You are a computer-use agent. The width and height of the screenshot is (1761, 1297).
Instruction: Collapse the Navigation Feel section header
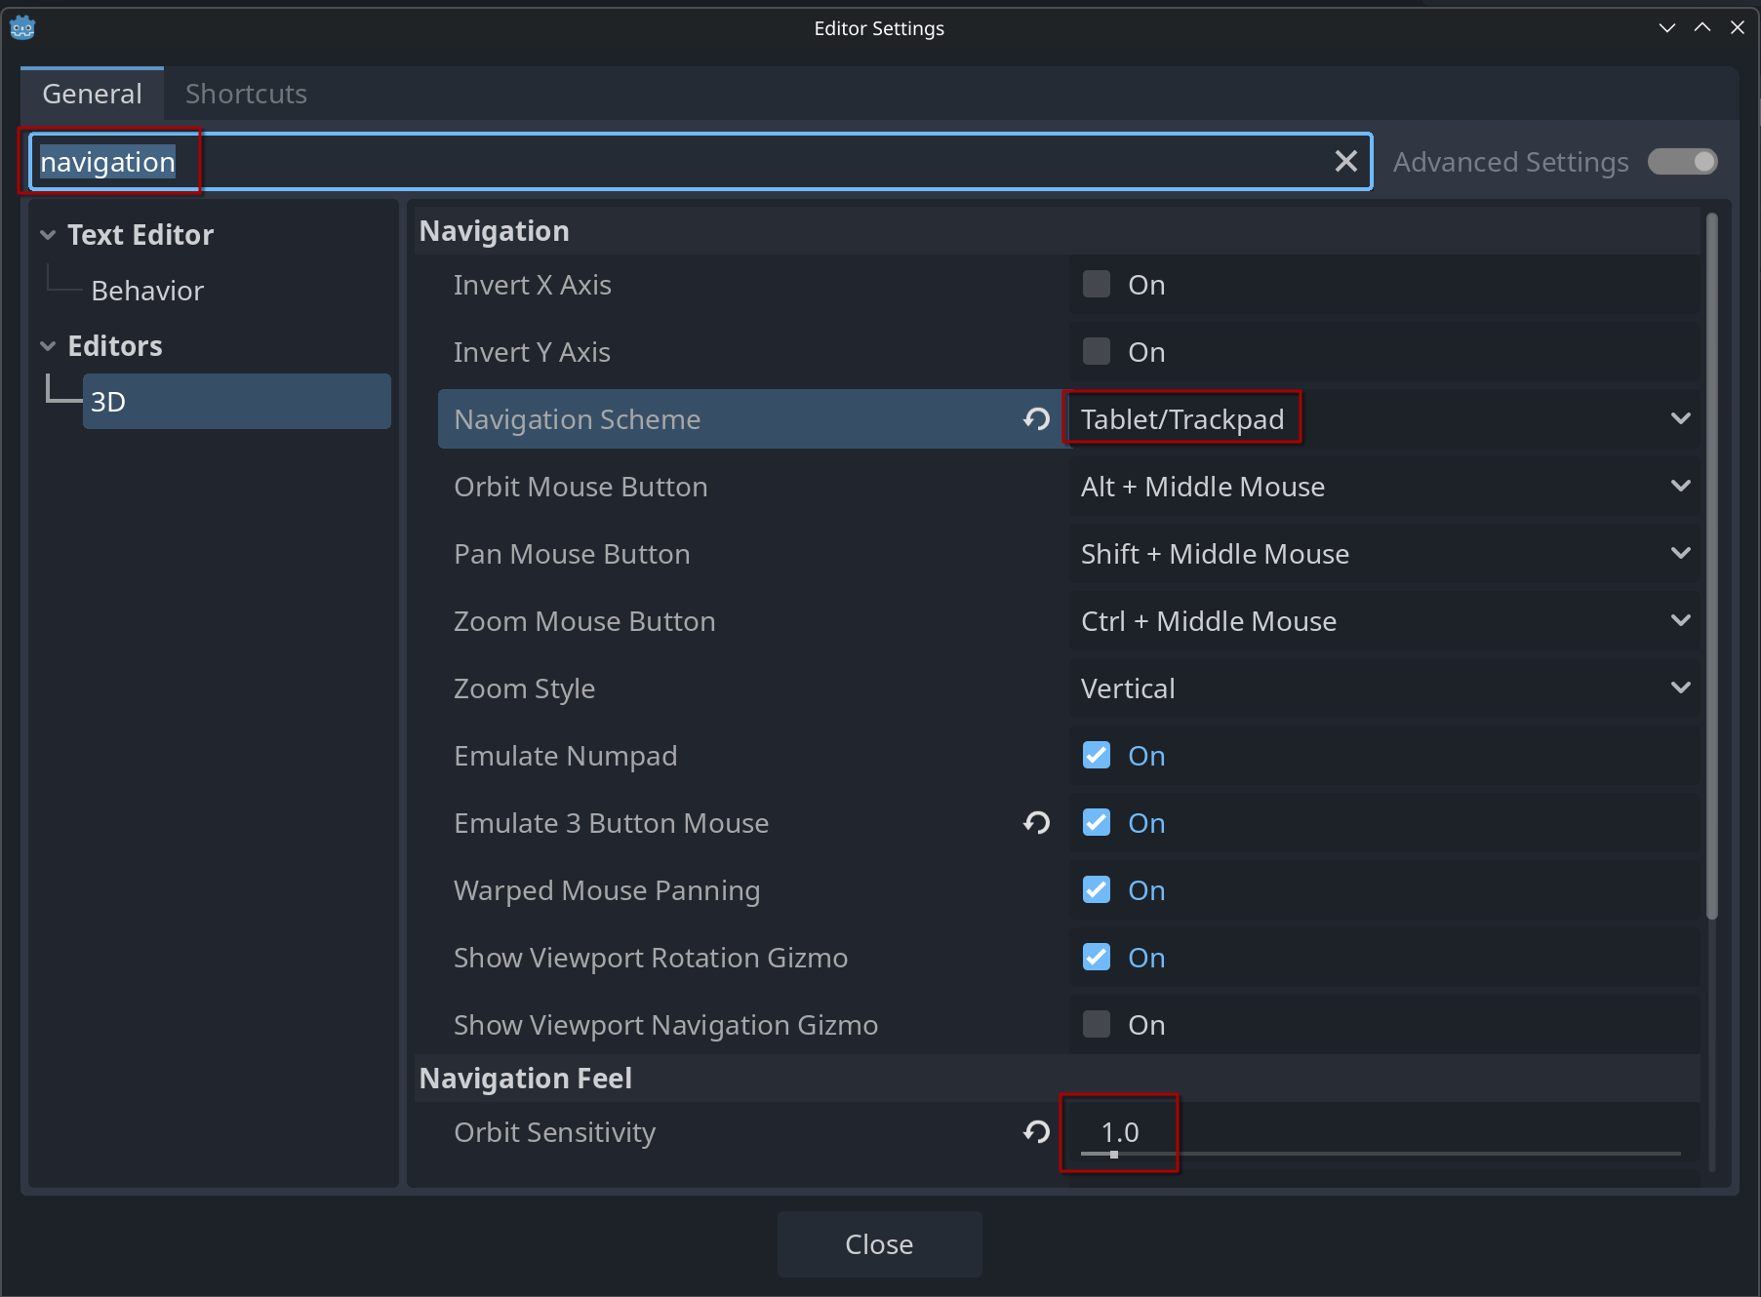pyautogui.click(x=1057, y=1079)
